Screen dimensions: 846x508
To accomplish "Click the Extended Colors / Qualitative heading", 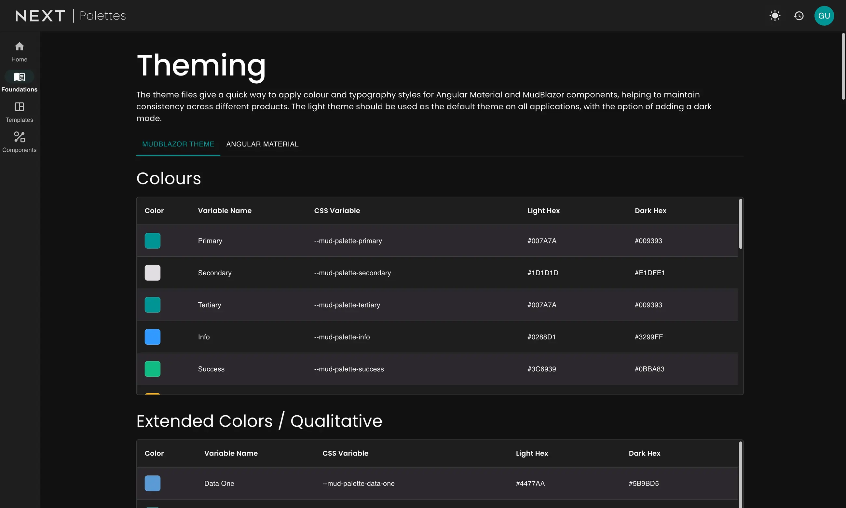I will point(259,421).
